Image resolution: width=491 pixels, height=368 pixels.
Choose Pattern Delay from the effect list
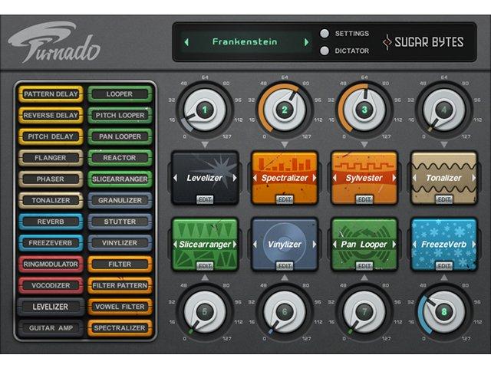51,94
